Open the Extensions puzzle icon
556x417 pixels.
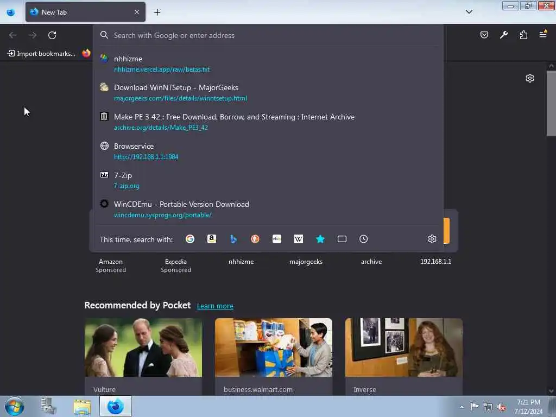[x=523, y=35]
